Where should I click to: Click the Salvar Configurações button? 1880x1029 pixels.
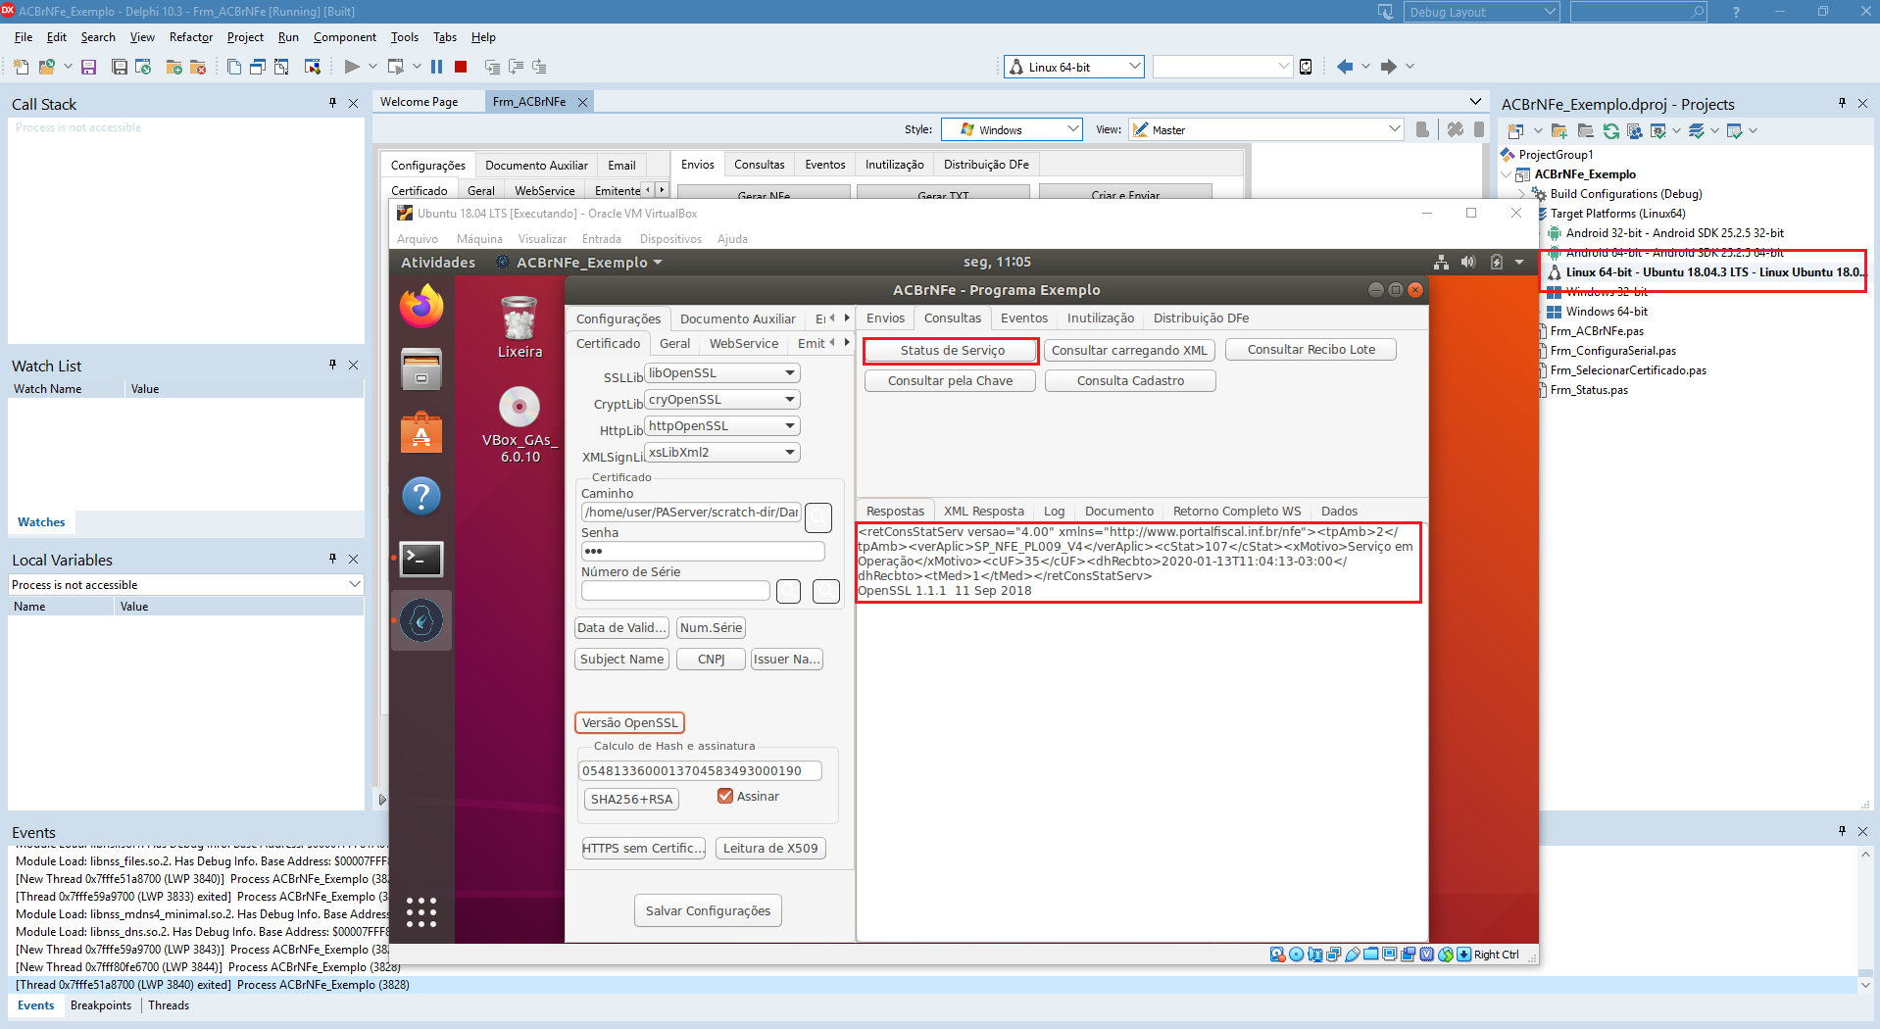click(708, 910)
